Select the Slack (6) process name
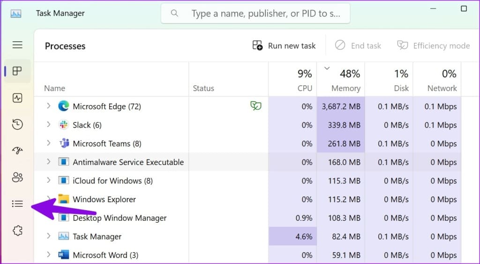The image size is (480, 264). (x=87, y=125)
